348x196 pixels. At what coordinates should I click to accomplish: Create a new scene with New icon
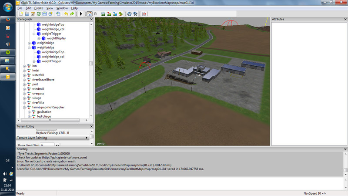[x=21, y=14]
